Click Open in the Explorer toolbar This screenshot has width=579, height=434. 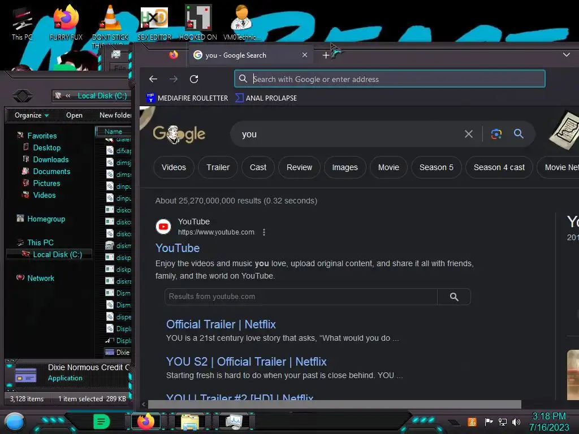coord(74,115)
